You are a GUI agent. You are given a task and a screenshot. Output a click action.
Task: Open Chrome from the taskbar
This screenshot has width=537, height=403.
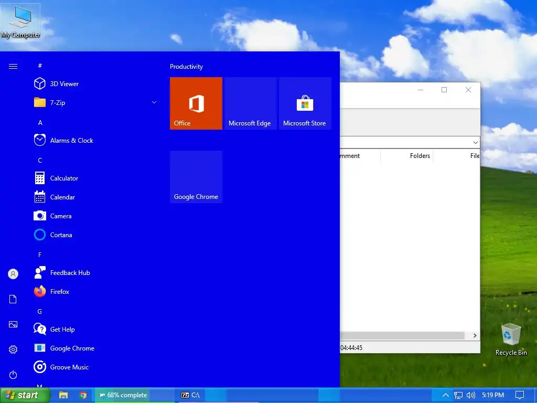tap(83, 395)
